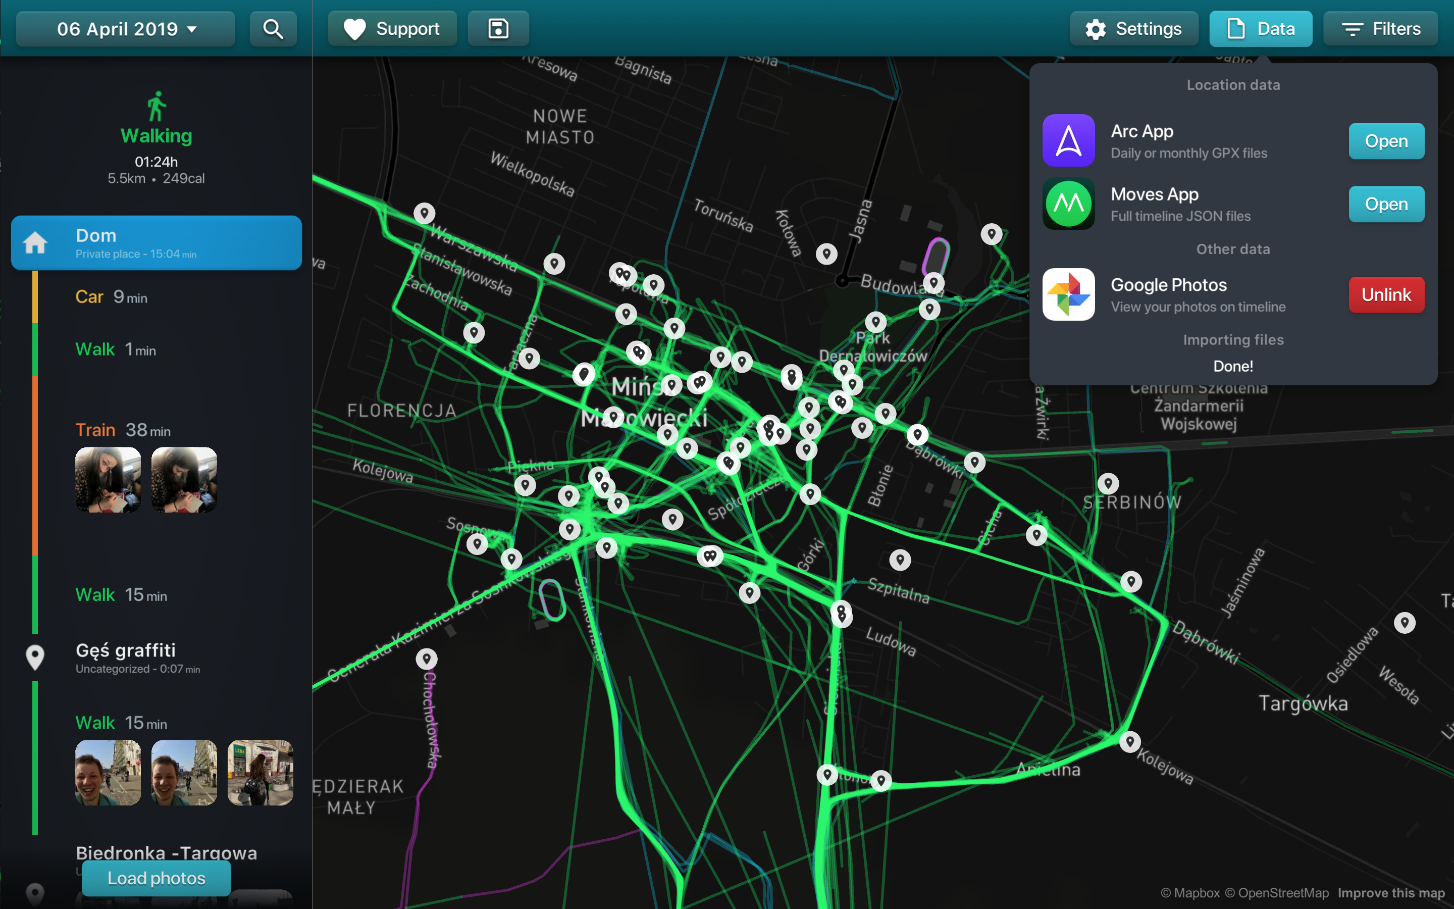Open the 06 April 2019 date dropdown
This screenshot has width=1454, height=909.
pyautogui.click(x=126, y=29)
